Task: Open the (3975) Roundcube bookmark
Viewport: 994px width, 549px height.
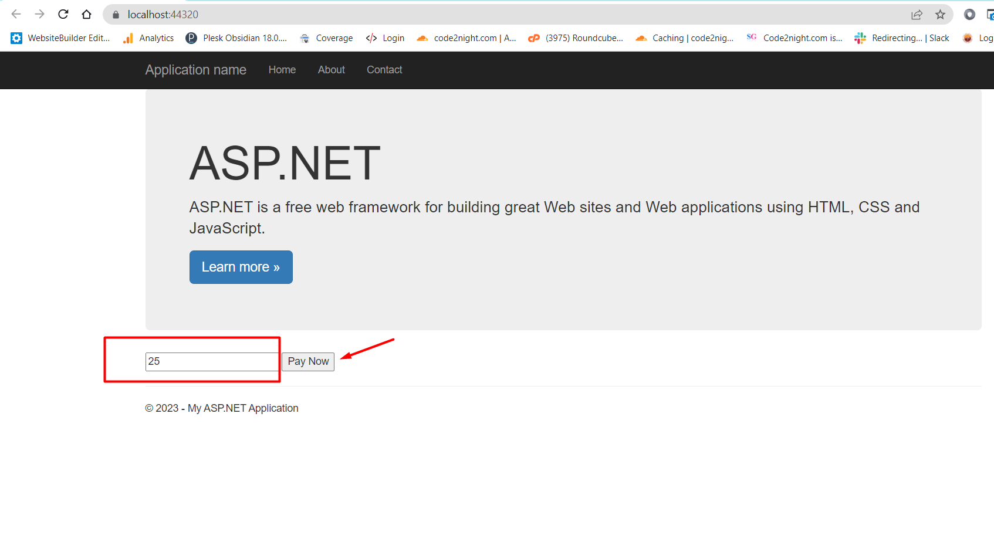Action: click(576, 38)
